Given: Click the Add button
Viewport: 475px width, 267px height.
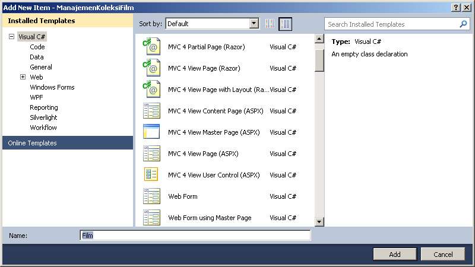Looking at the screenshot, I should click(394, 254).
